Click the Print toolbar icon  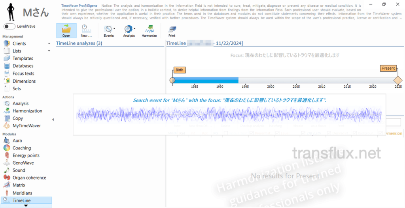pyautogui.click(x=172, y=29)
